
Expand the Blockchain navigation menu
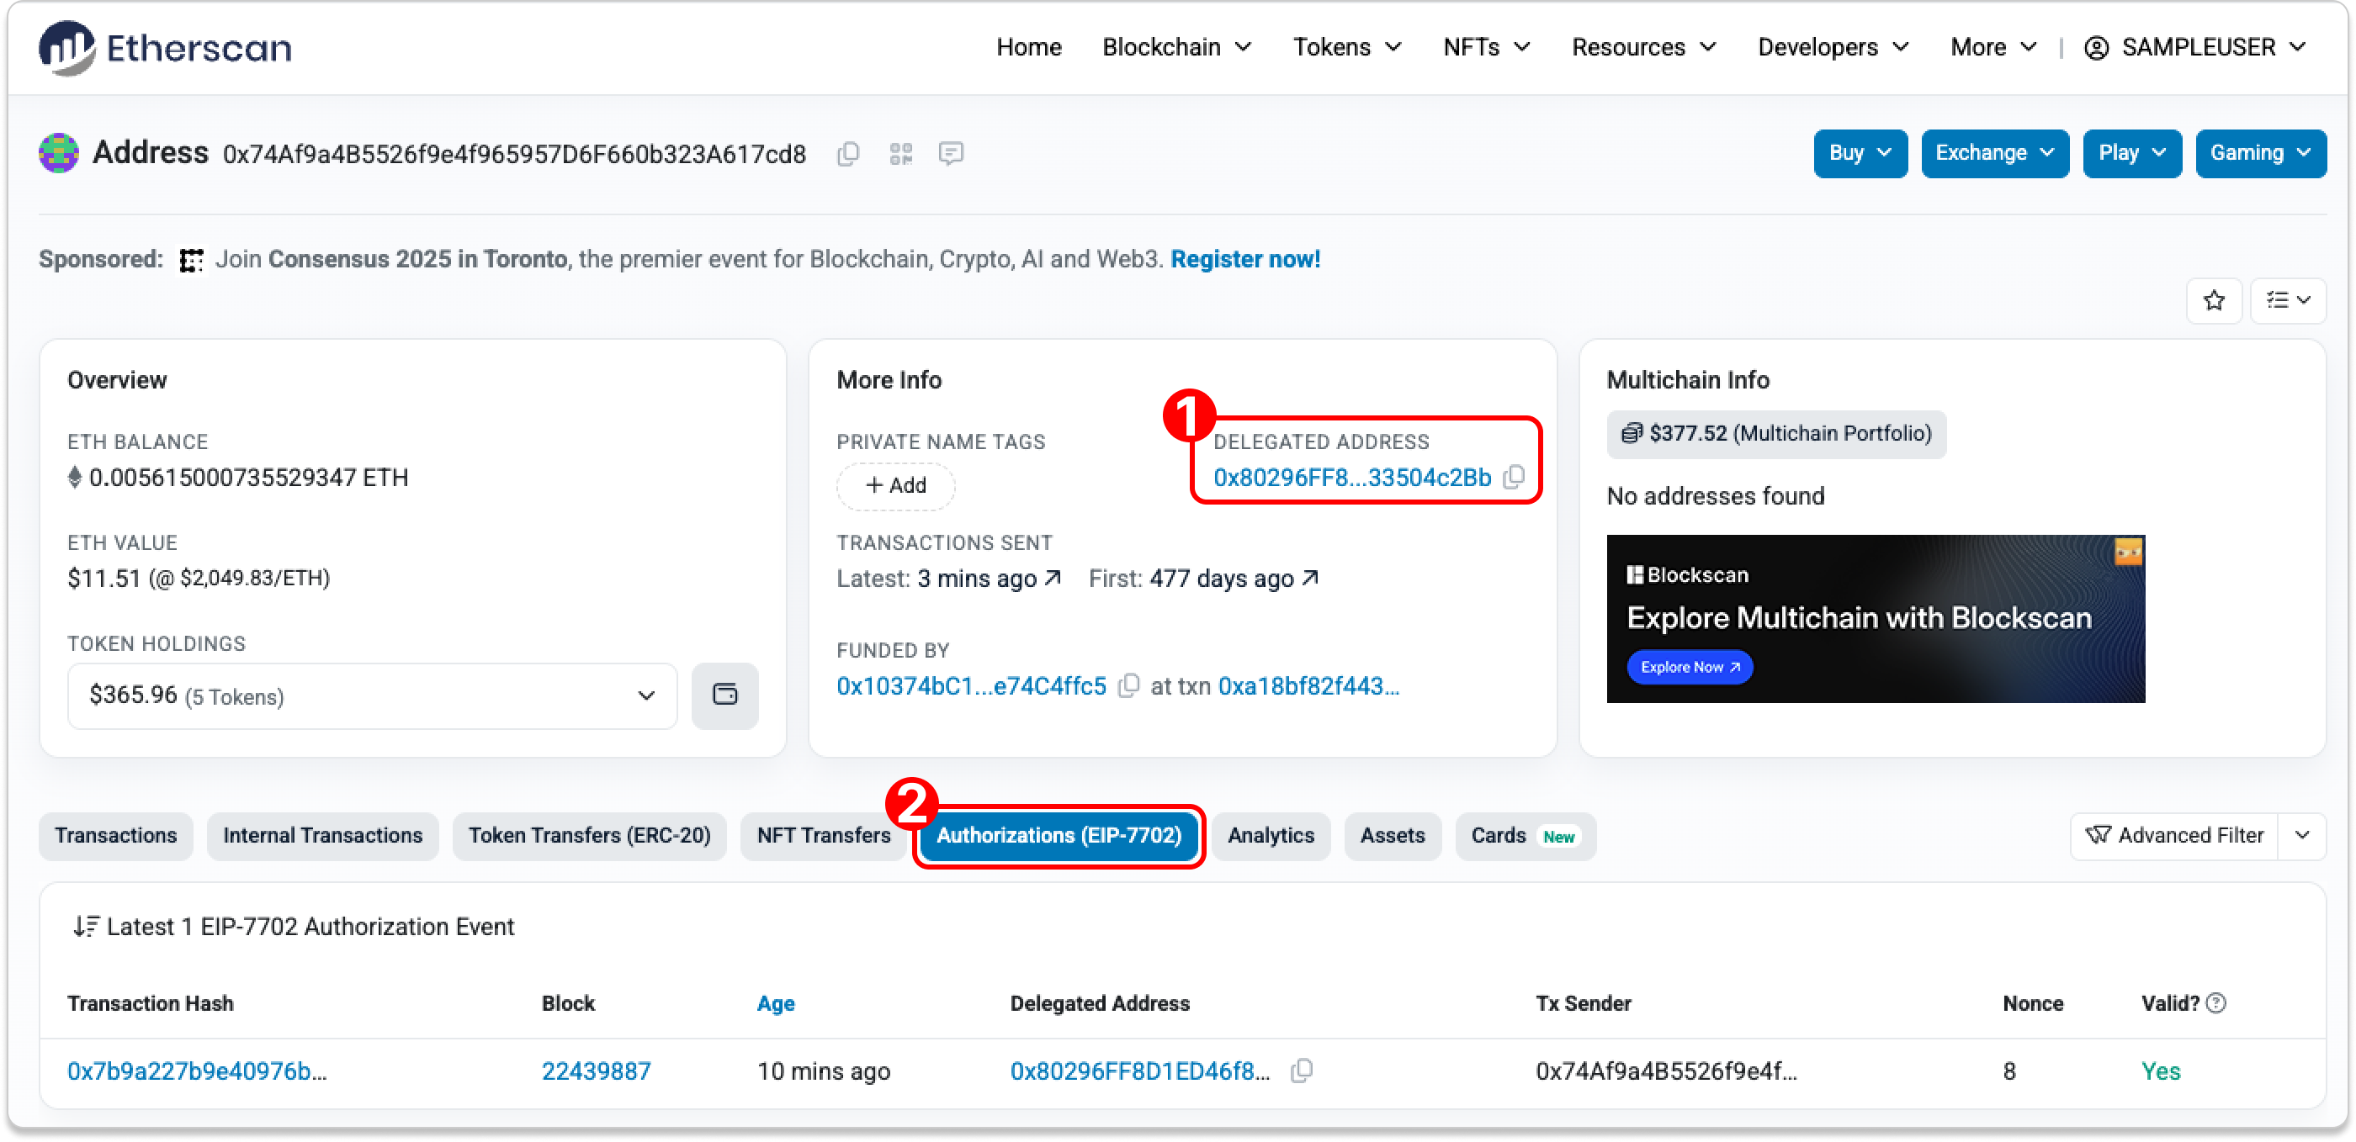click(x=1176, y=46)
